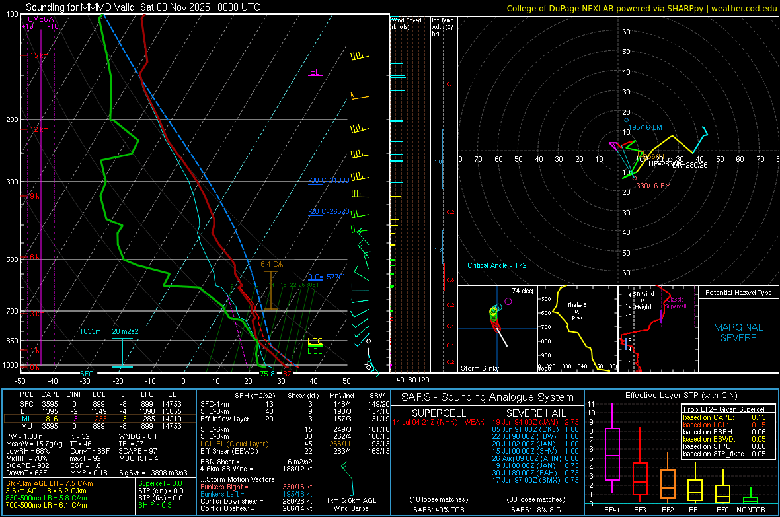Click the 'Sounding for MMMD Valid' title text
The image size is (780, 517).
(x=80, y=7)
